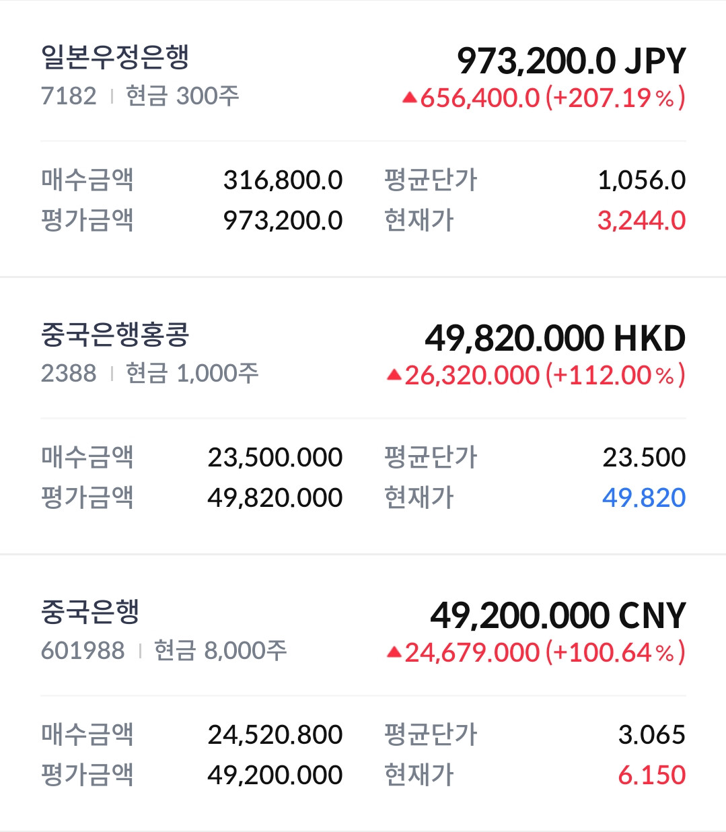The image size is (726, 832).
Task: Tap stock code 2388
Action: pos(69,374)
